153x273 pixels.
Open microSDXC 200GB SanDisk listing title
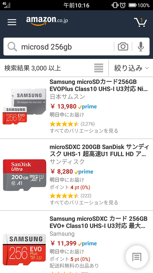(99, 150)
